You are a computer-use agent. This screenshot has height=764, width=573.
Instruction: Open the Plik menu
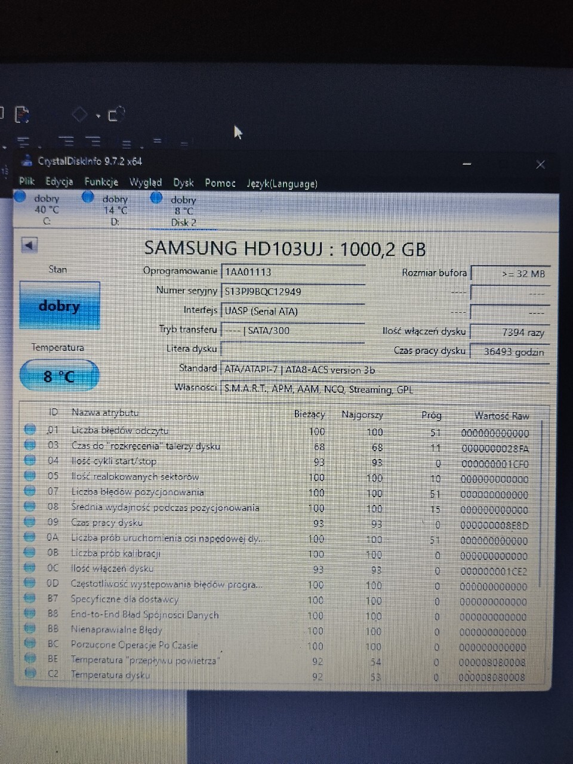pyautogui.click(x=27, y=181)
